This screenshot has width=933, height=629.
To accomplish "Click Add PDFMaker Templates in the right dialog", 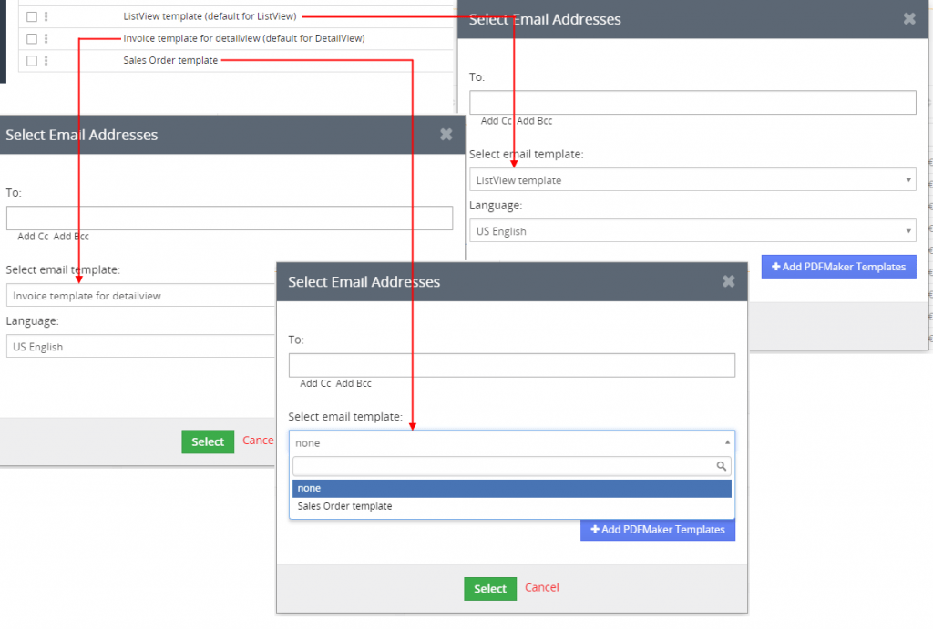I will point(838,266).
